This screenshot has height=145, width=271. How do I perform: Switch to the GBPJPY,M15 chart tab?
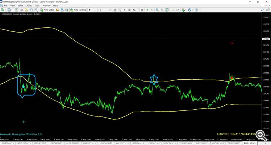coord(138,143)
